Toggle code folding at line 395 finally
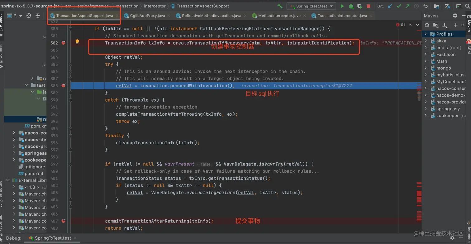This screenshot has height=244, width=471. tap(71, 136)
